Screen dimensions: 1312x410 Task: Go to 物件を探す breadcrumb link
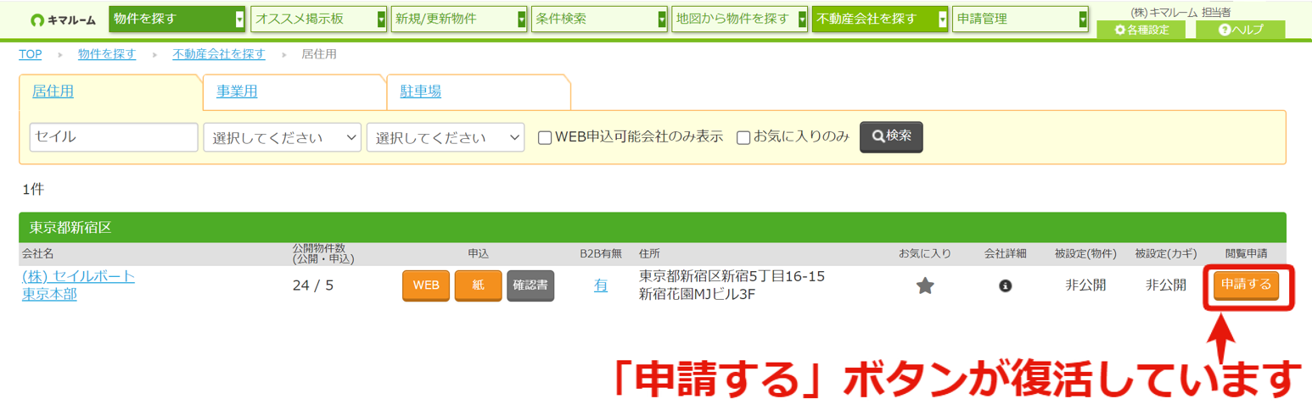pos(107,54)
